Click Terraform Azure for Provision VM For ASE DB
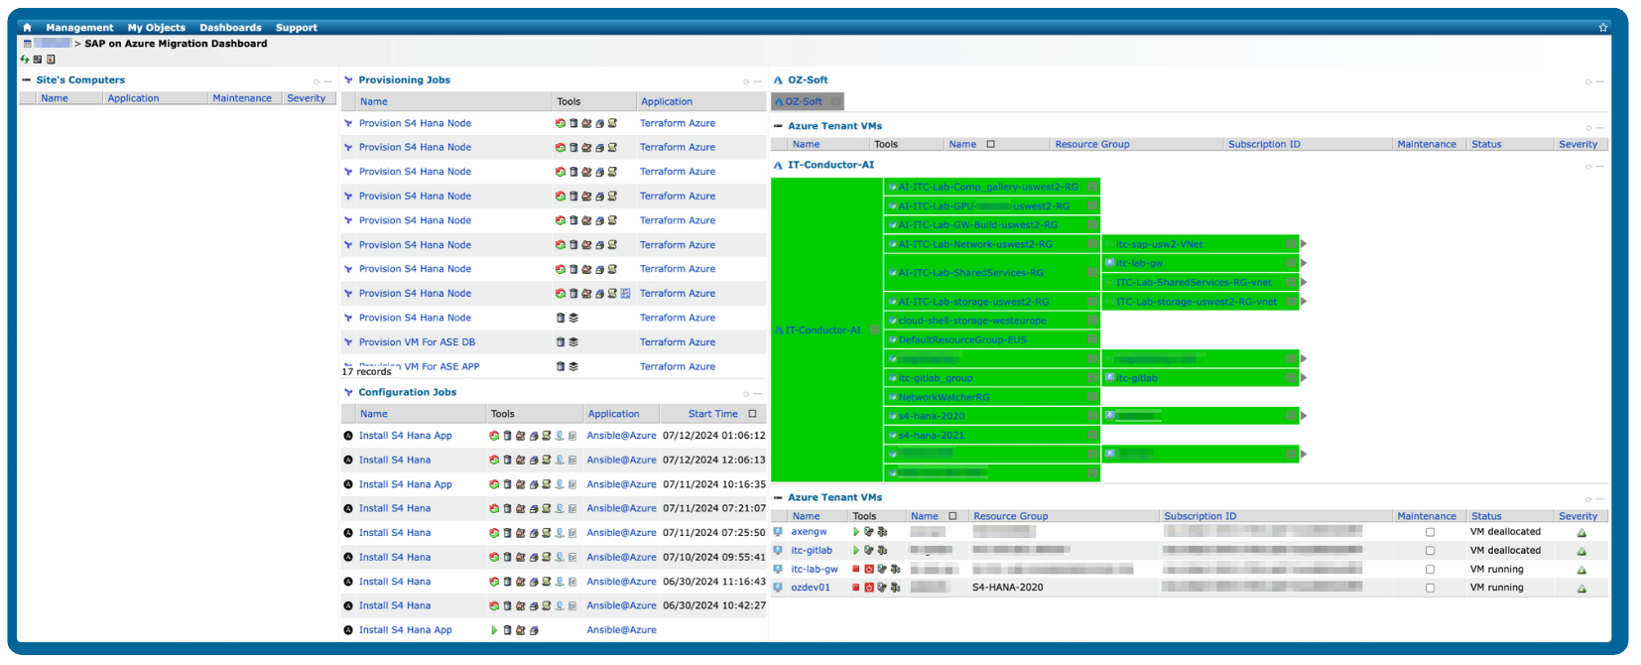This screenshot has height=665, width=1641. click(x=678, y=342)
